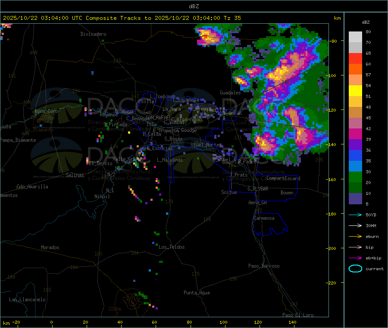This screenshot has width=388, height=328.
Task: Click the R_Padre label
Action: pos(247,162)
